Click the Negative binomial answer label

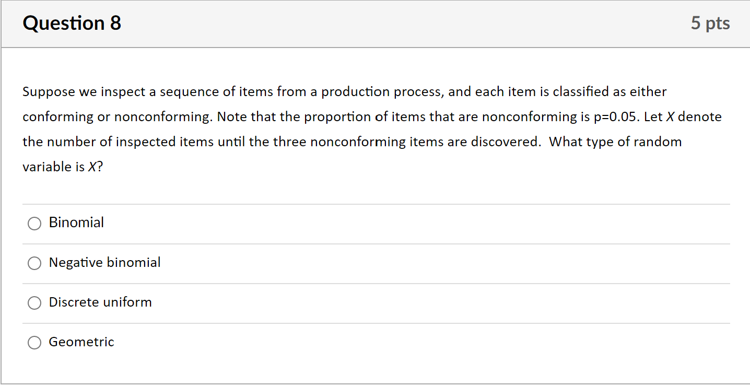coord(104,263)
